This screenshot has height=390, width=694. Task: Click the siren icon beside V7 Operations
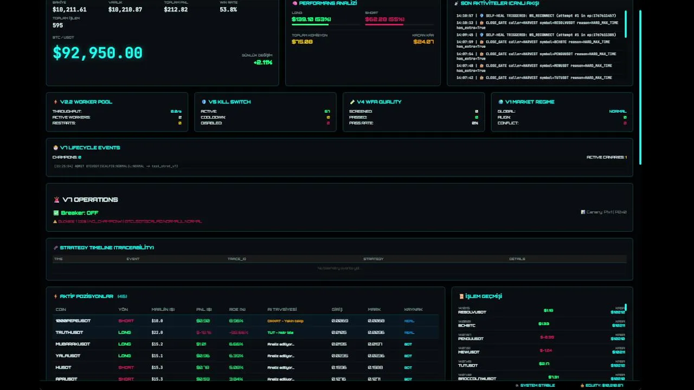(x=56, y=200)
